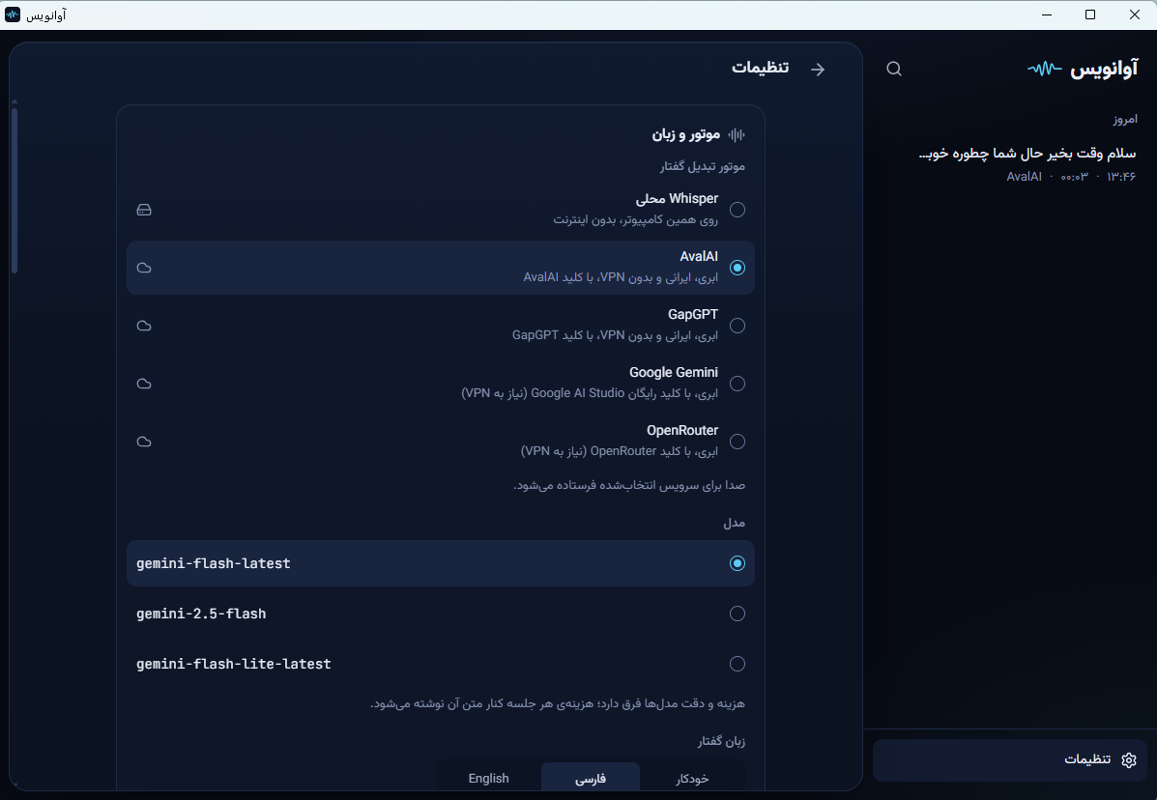Click the waveform logo next to آوانویس
Image resolution: width=1157 pixels, height=800 pixels.
[1044, 69]
